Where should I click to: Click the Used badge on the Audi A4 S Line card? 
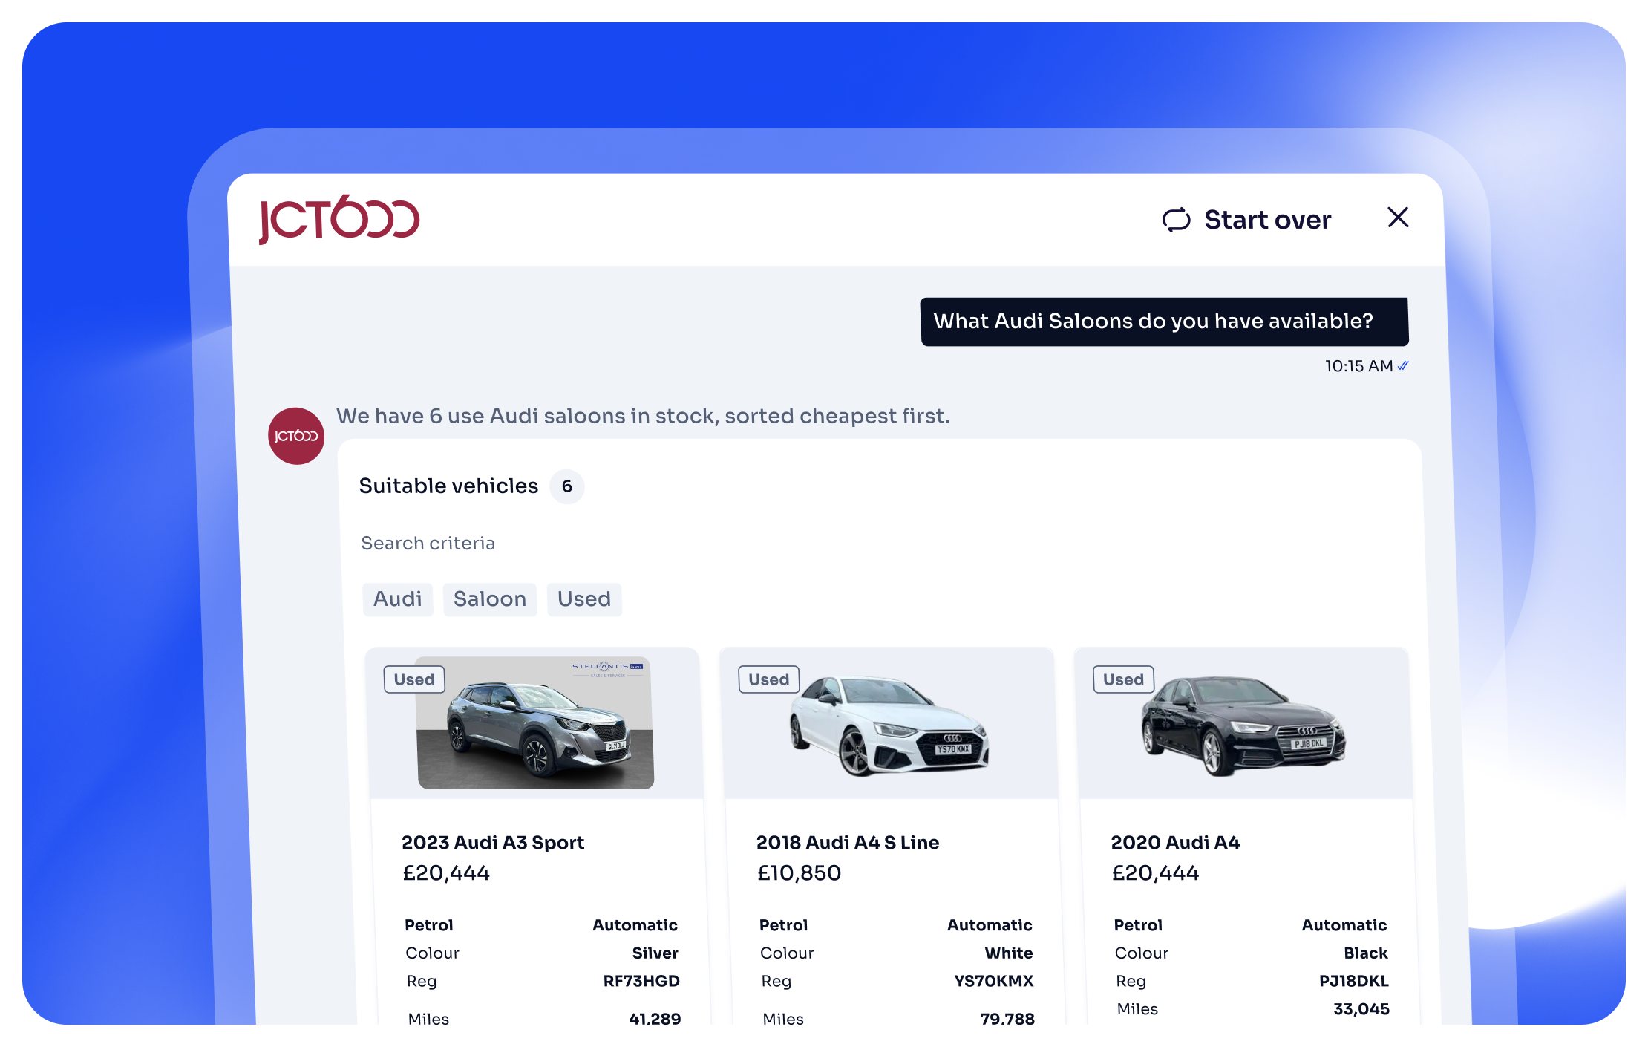pyautogui.click(x=769, y=679)
